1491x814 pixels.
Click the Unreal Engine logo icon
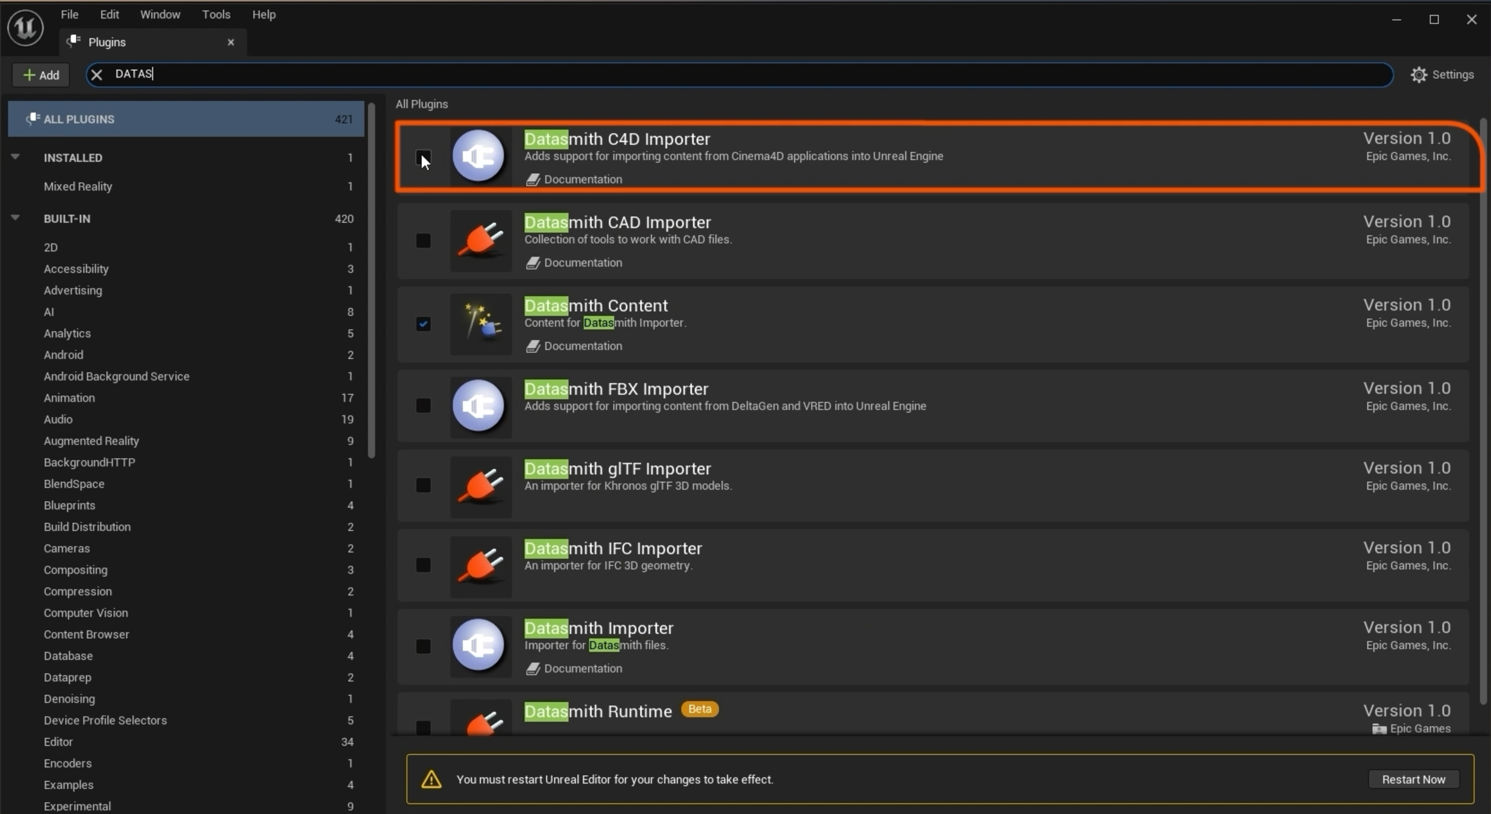25,27
